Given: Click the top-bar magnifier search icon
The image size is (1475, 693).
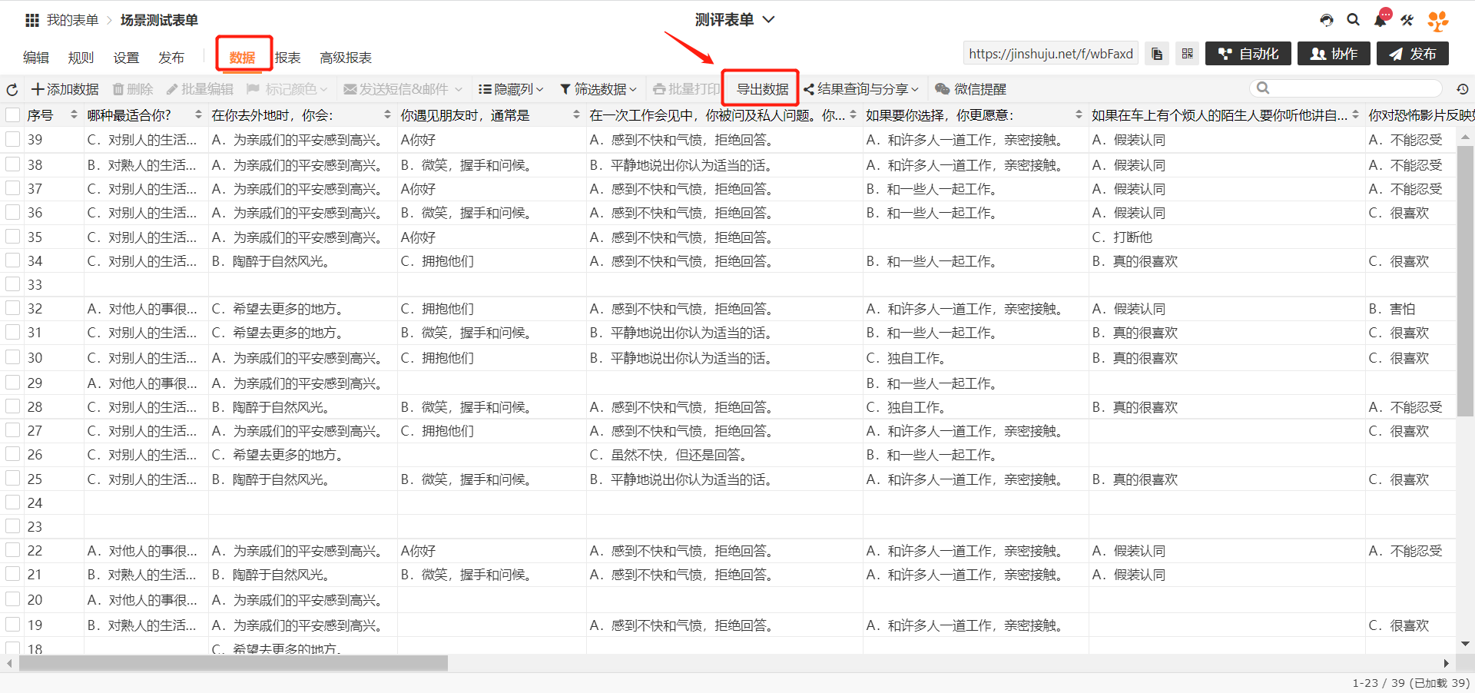Looking at the screenshot, I should [1354, 20].
